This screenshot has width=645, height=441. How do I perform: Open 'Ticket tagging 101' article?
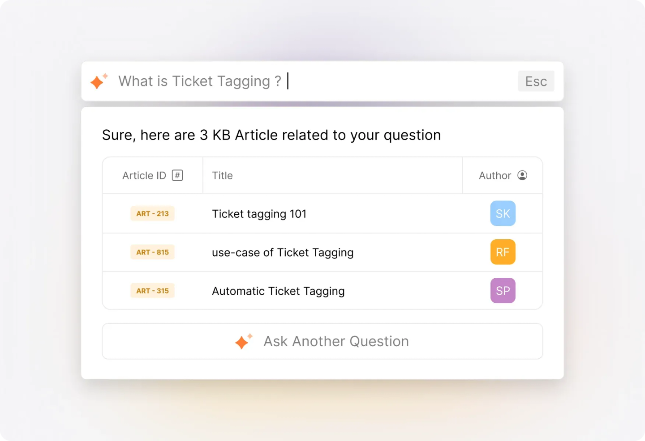(259, 214)
